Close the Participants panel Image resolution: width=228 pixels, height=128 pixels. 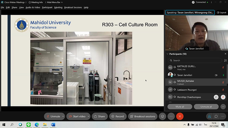225,54
